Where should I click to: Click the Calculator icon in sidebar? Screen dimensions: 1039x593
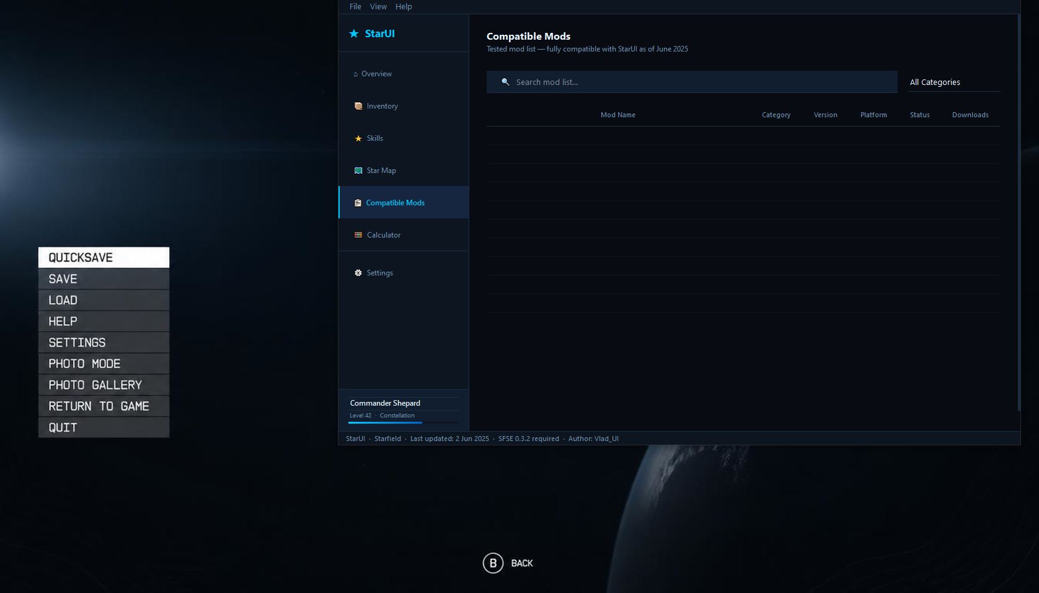[x=358, y=235]
